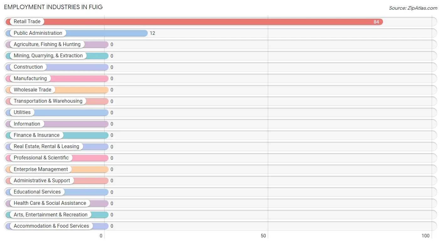
Task: Select the Mining, Quarrying, & Extraction label
Action: pyautogui.click(x=48, y=56)
